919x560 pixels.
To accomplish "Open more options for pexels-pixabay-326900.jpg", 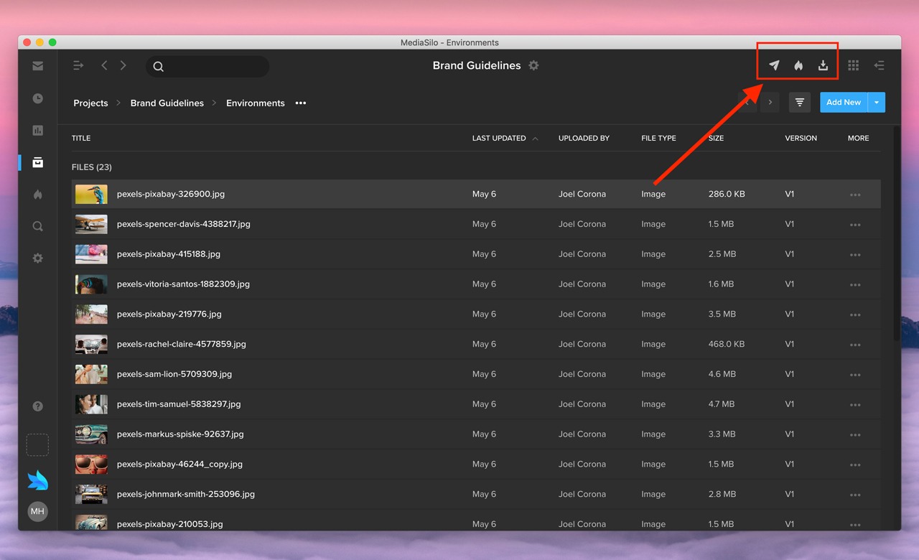I will pyautogui.click(x=855, y=195).
